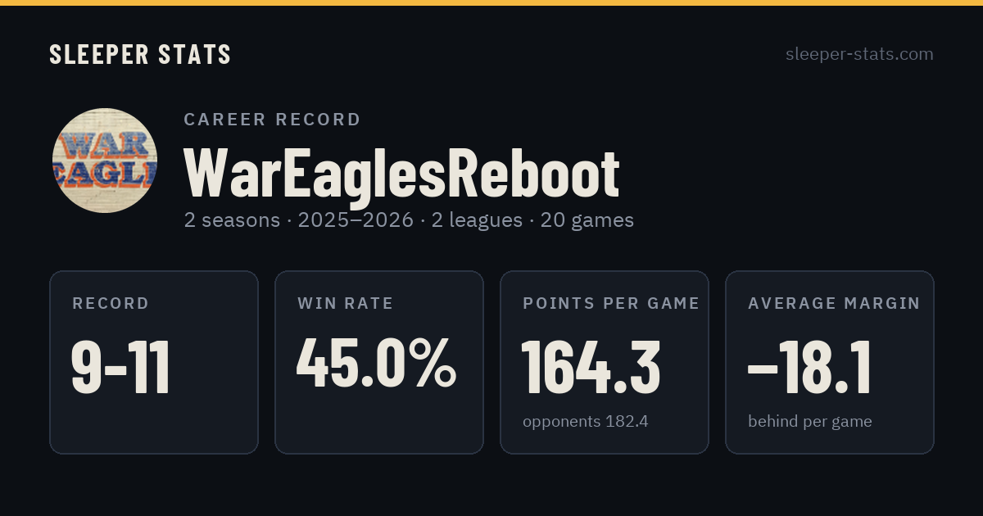Click the SLEEPER STATS logo text

(140, 54)
